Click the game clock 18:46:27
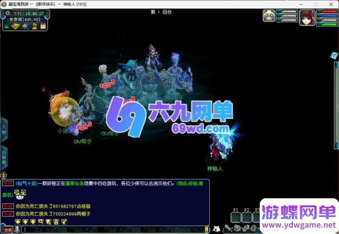 tap(35, 14)
